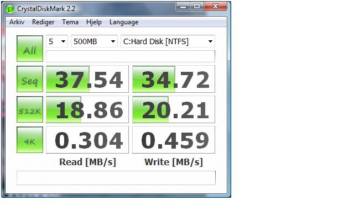The image size is (354, 221).
Task: Expand the C:Hard Disk [NTFS] drive dropdown
Action: pyautogui.click(x=168, y=41)
